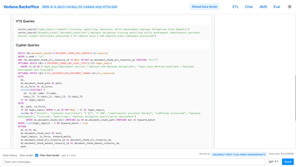
Task: Go to the JIMS page
Action: click(263, 7)
